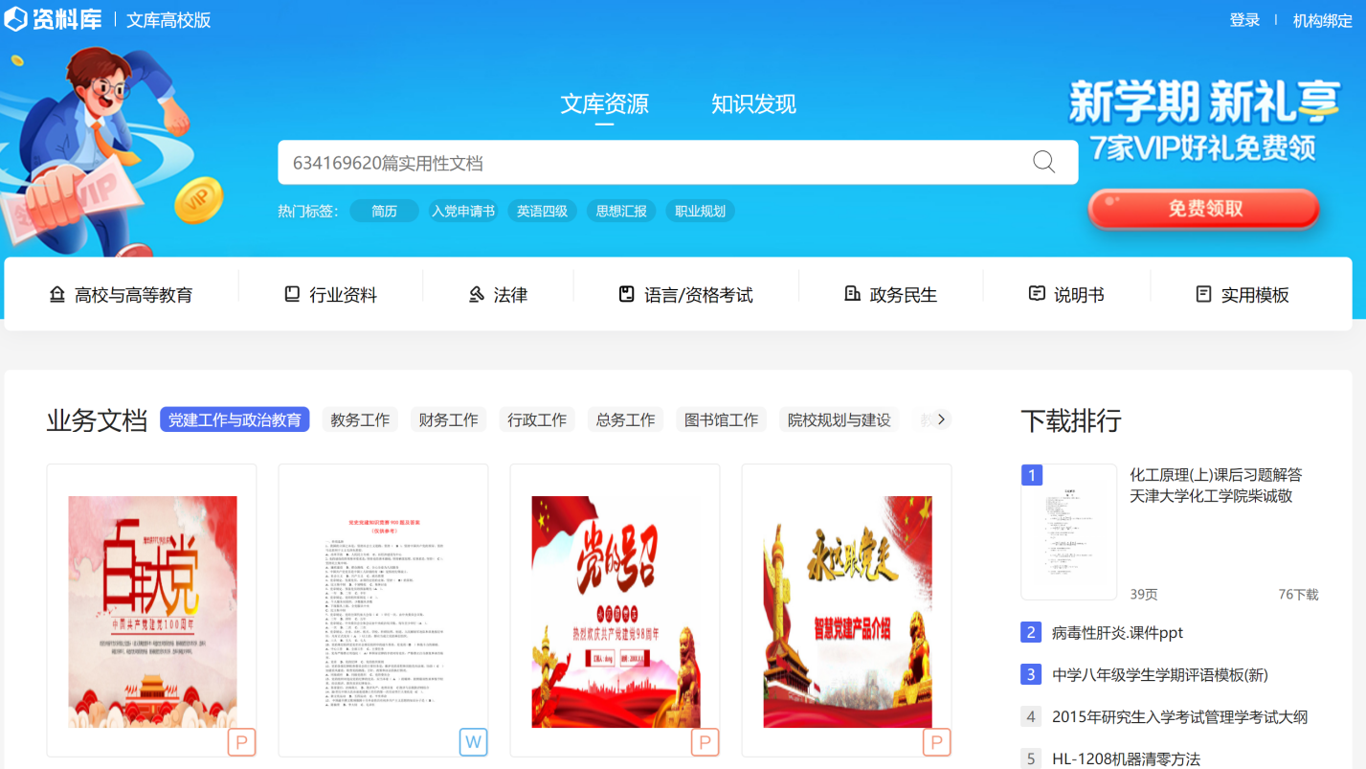Image resolution: width=1366 pixels, height=769 pixels.
Task: Expand more 业务文档 tags with right arrow
Action: coord(941,419)
